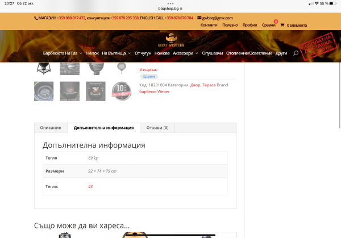
Task: Tap the three-dots multitasking icon at top
Action: [x=170, y=3]
